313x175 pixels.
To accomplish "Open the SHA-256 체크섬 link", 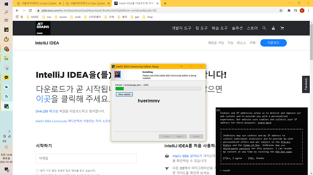I will coord(47,111).
